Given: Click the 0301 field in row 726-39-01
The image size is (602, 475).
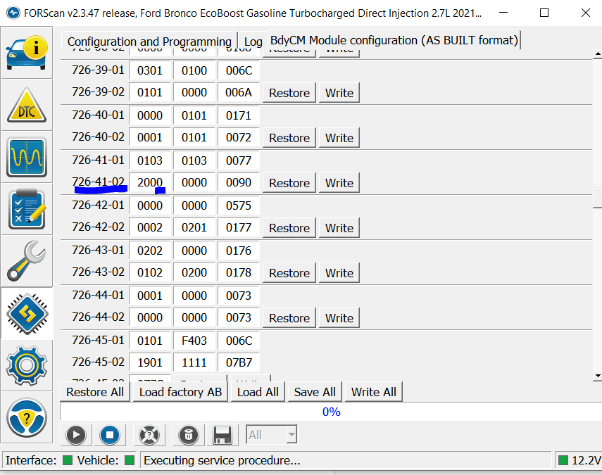Looking at the screenshot, I should pos(150,70).
